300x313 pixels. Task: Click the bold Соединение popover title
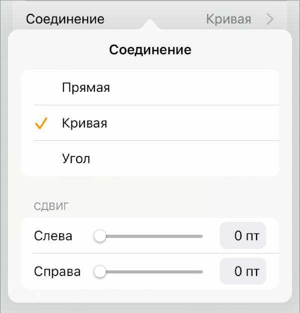click(x=150, y=50)
